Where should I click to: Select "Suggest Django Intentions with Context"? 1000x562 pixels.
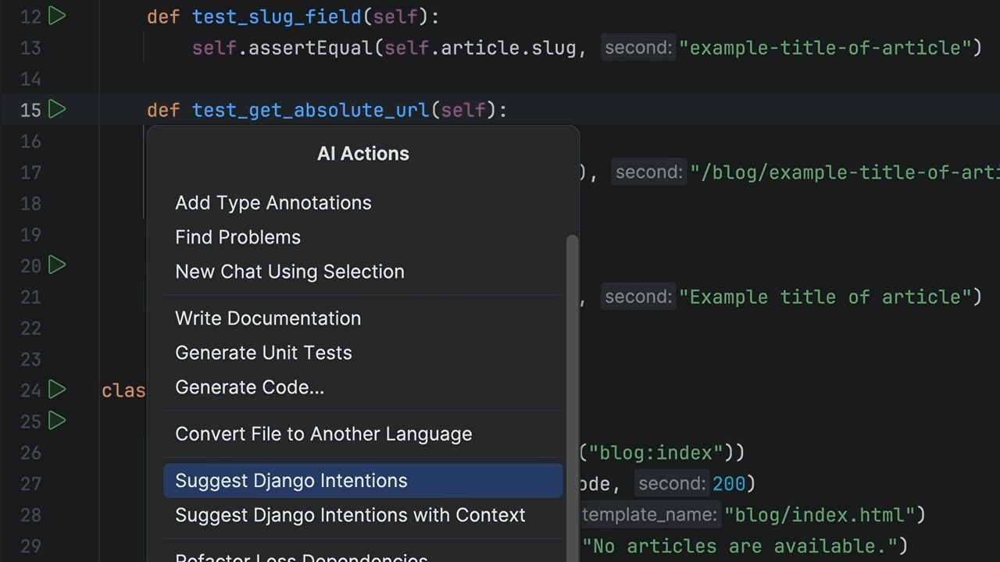click(350, 515)
